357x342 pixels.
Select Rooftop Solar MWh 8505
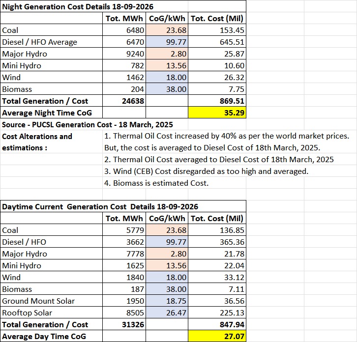(x=124, y=313)
